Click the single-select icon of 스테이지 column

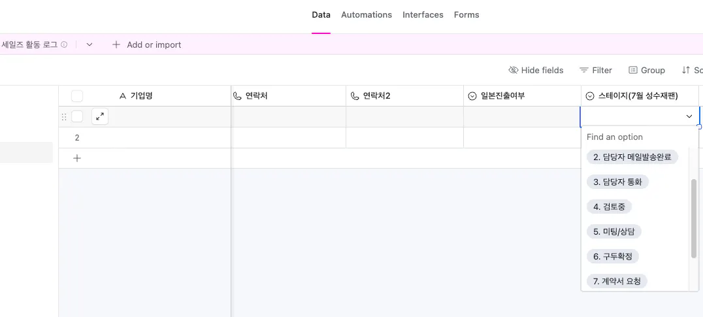pos(590,96)
